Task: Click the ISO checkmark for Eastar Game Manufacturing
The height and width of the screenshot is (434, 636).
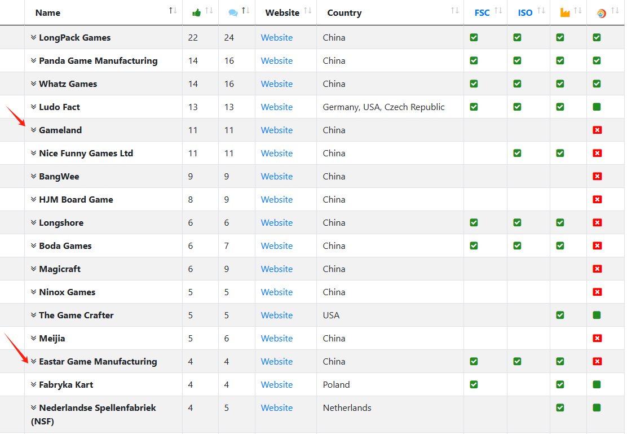Action: pos(517,361)
